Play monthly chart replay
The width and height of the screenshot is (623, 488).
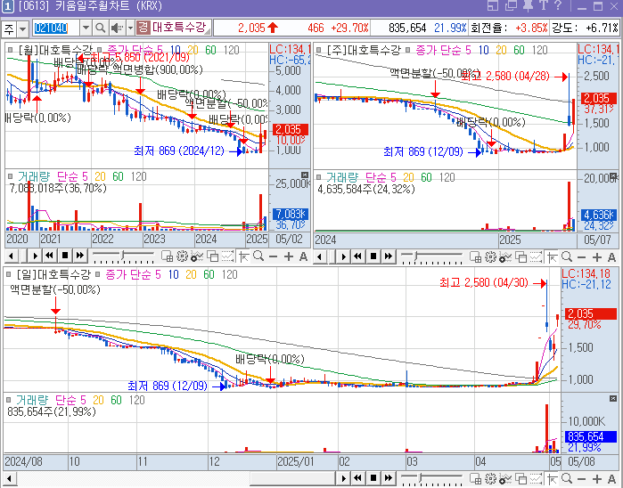point(35,256)
